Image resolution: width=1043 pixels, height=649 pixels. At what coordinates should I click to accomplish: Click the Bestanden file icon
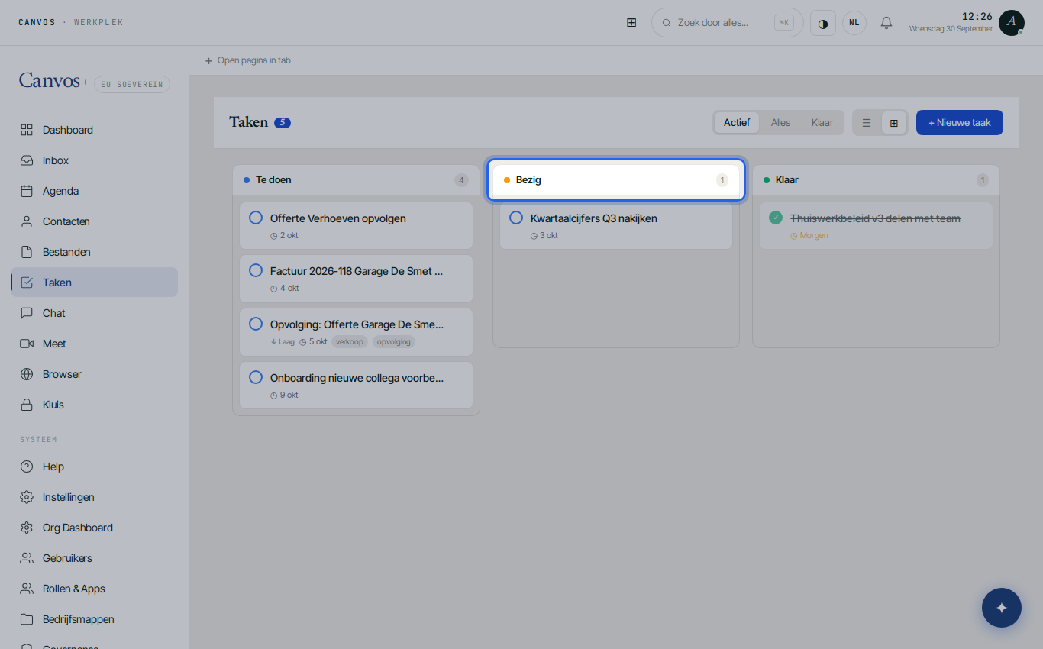(27, 252)
